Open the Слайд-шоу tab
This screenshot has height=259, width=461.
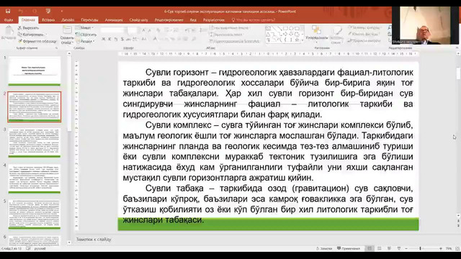(138, 20)
